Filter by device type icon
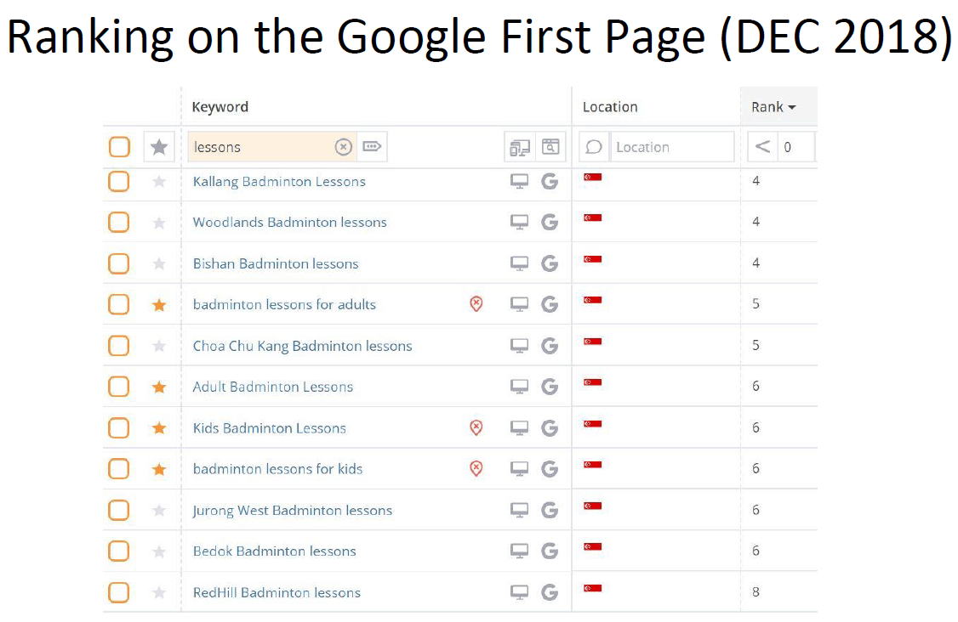 coord(520,147)
